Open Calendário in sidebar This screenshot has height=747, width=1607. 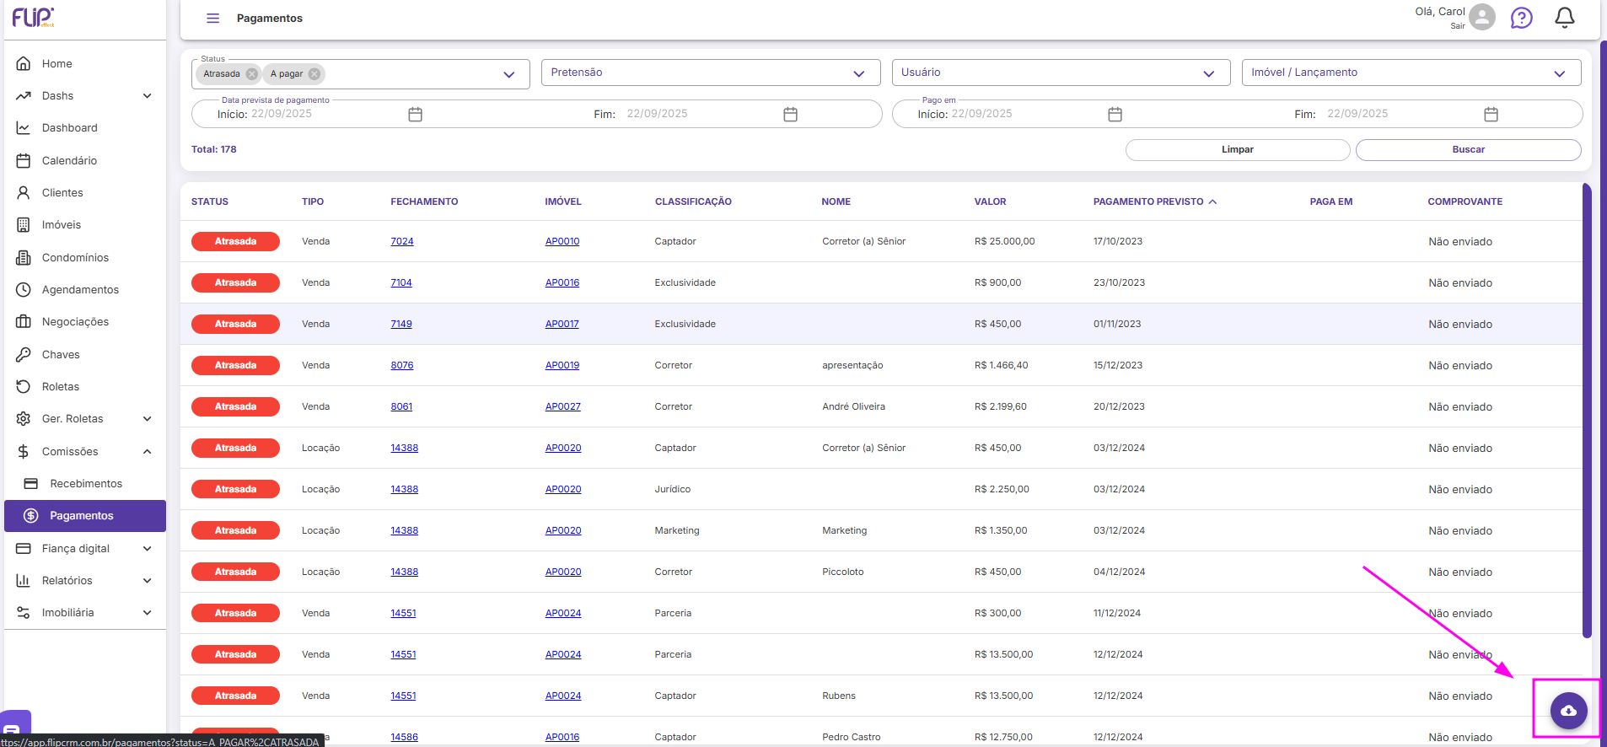84,161
